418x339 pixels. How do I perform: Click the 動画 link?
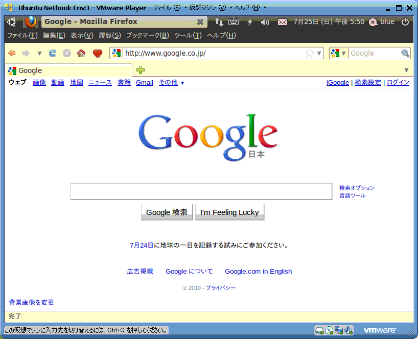[58, 83]
